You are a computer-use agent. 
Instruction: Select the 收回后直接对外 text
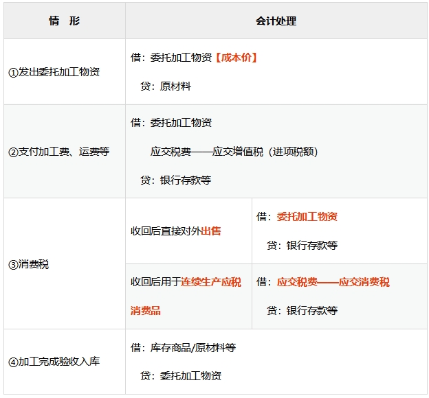click(x=165, y=231)
